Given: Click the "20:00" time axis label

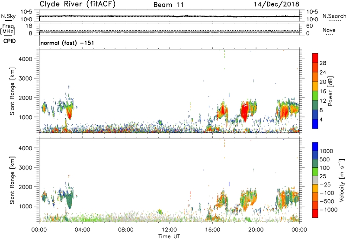Looking at the screenshot, I should click(256, 230).
